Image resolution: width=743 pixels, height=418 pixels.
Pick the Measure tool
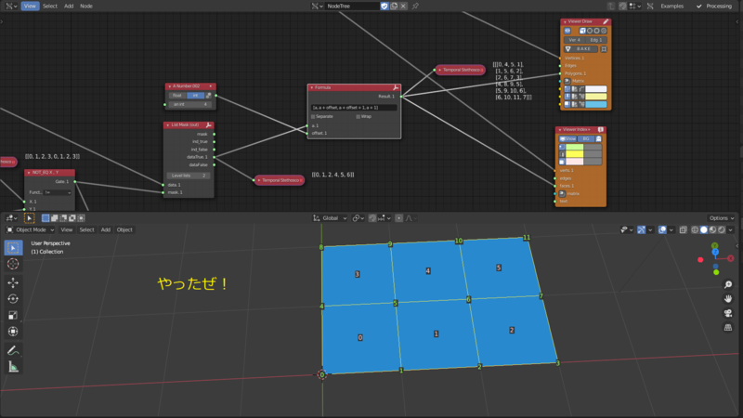13,367
